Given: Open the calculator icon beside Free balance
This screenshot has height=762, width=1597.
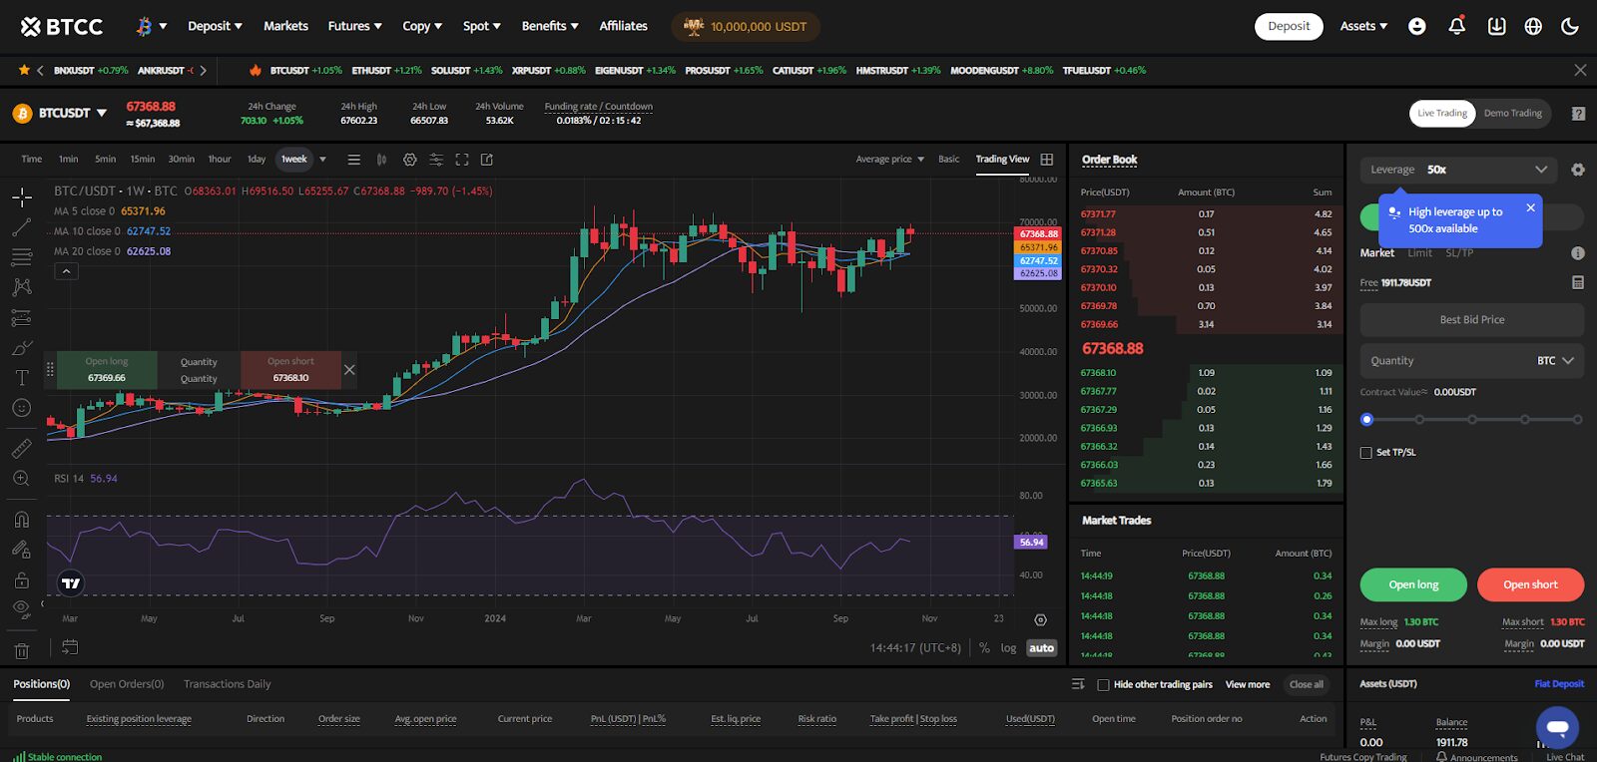Looking at the screenshot, I should click(1578, 282).
